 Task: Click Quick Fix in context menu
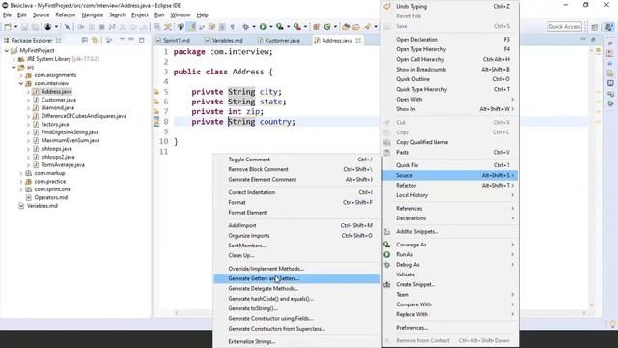[450, 165]
